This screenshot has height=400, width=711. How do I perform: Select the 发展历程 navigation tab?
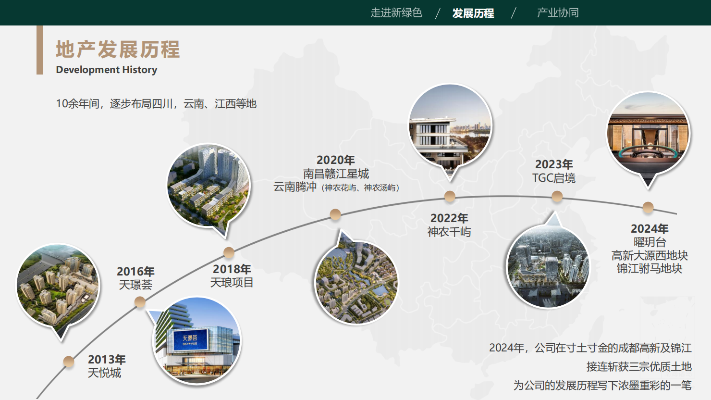tap(473, 13)
